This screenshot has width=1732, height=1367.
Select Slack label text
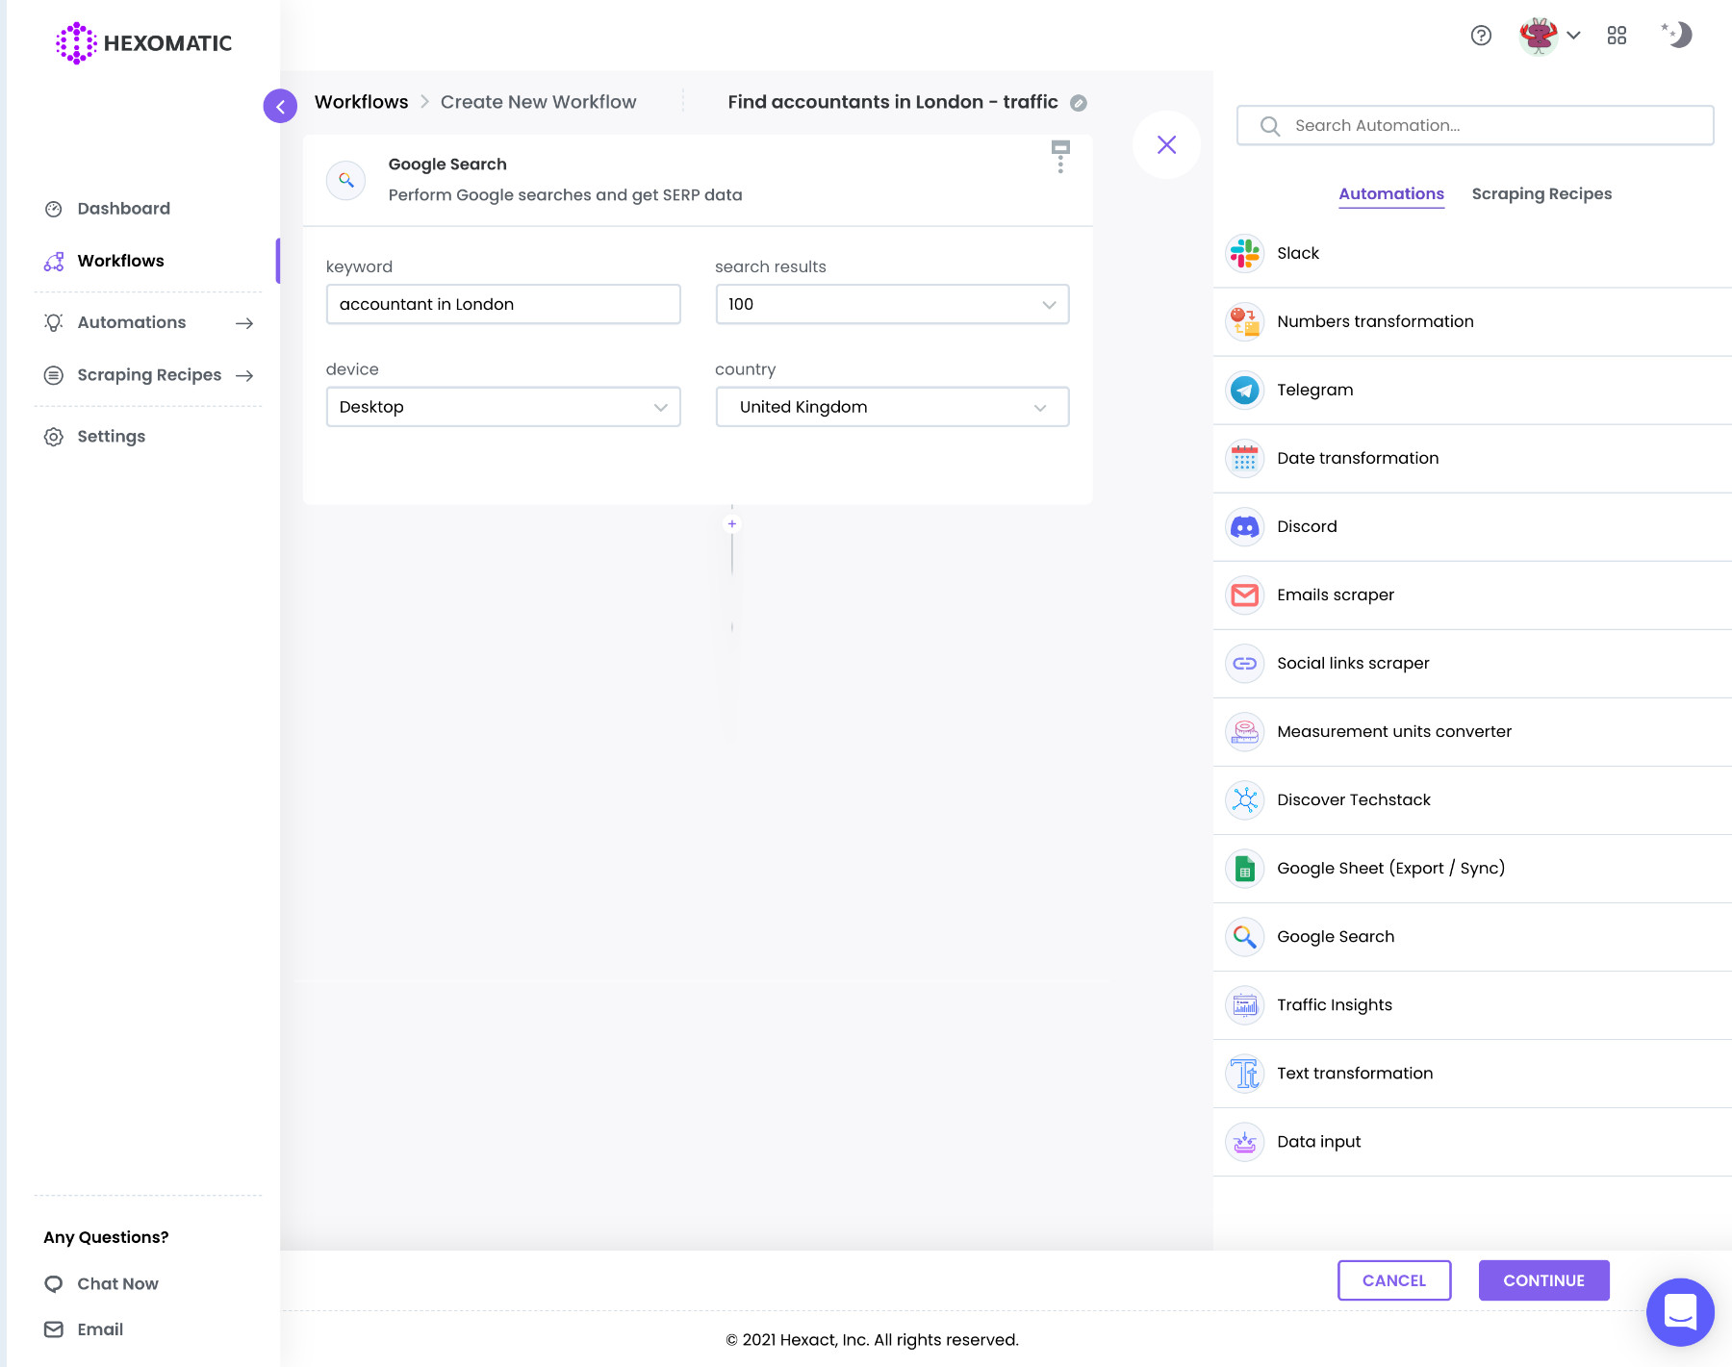point(1298,253)
